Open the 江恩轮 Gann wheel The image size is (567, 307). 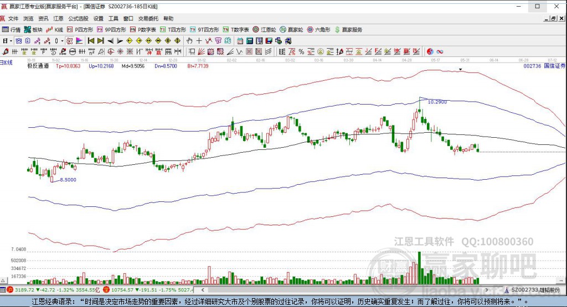click(x=264, y=30)
